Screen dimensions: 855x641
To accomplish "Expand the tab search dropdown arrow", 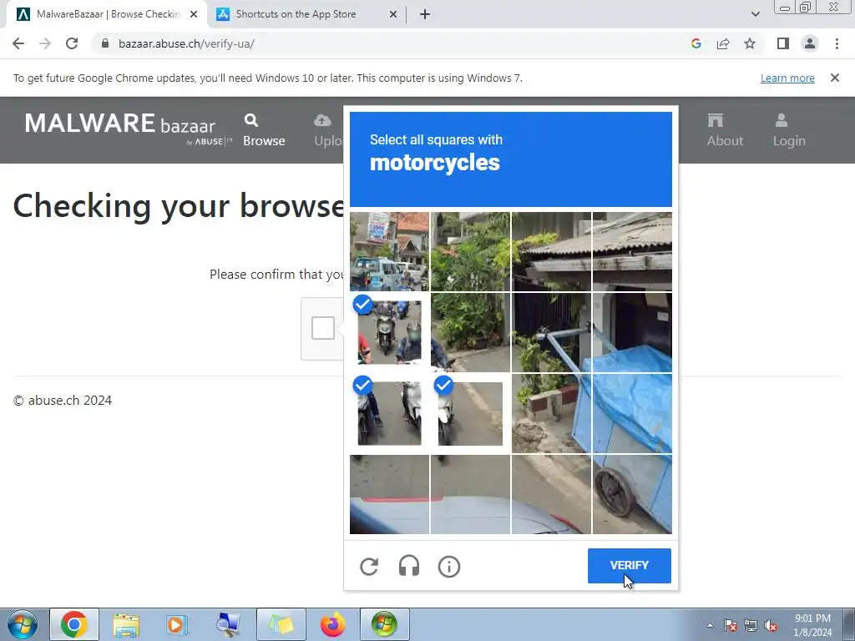I will click(x=755, y=14).
